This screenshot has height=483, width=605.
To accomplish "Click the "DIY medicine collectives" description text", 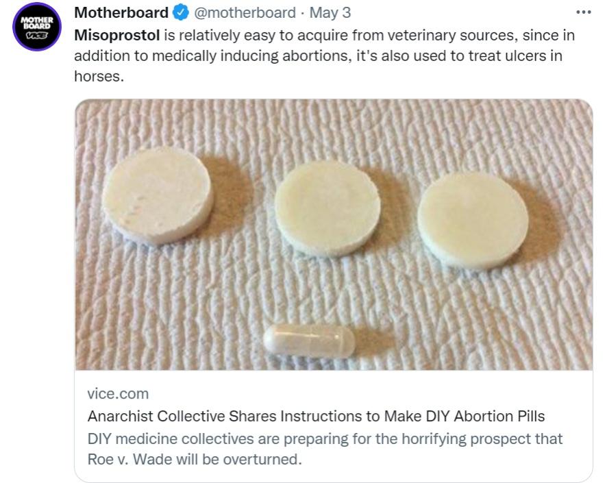I will 162,438.
